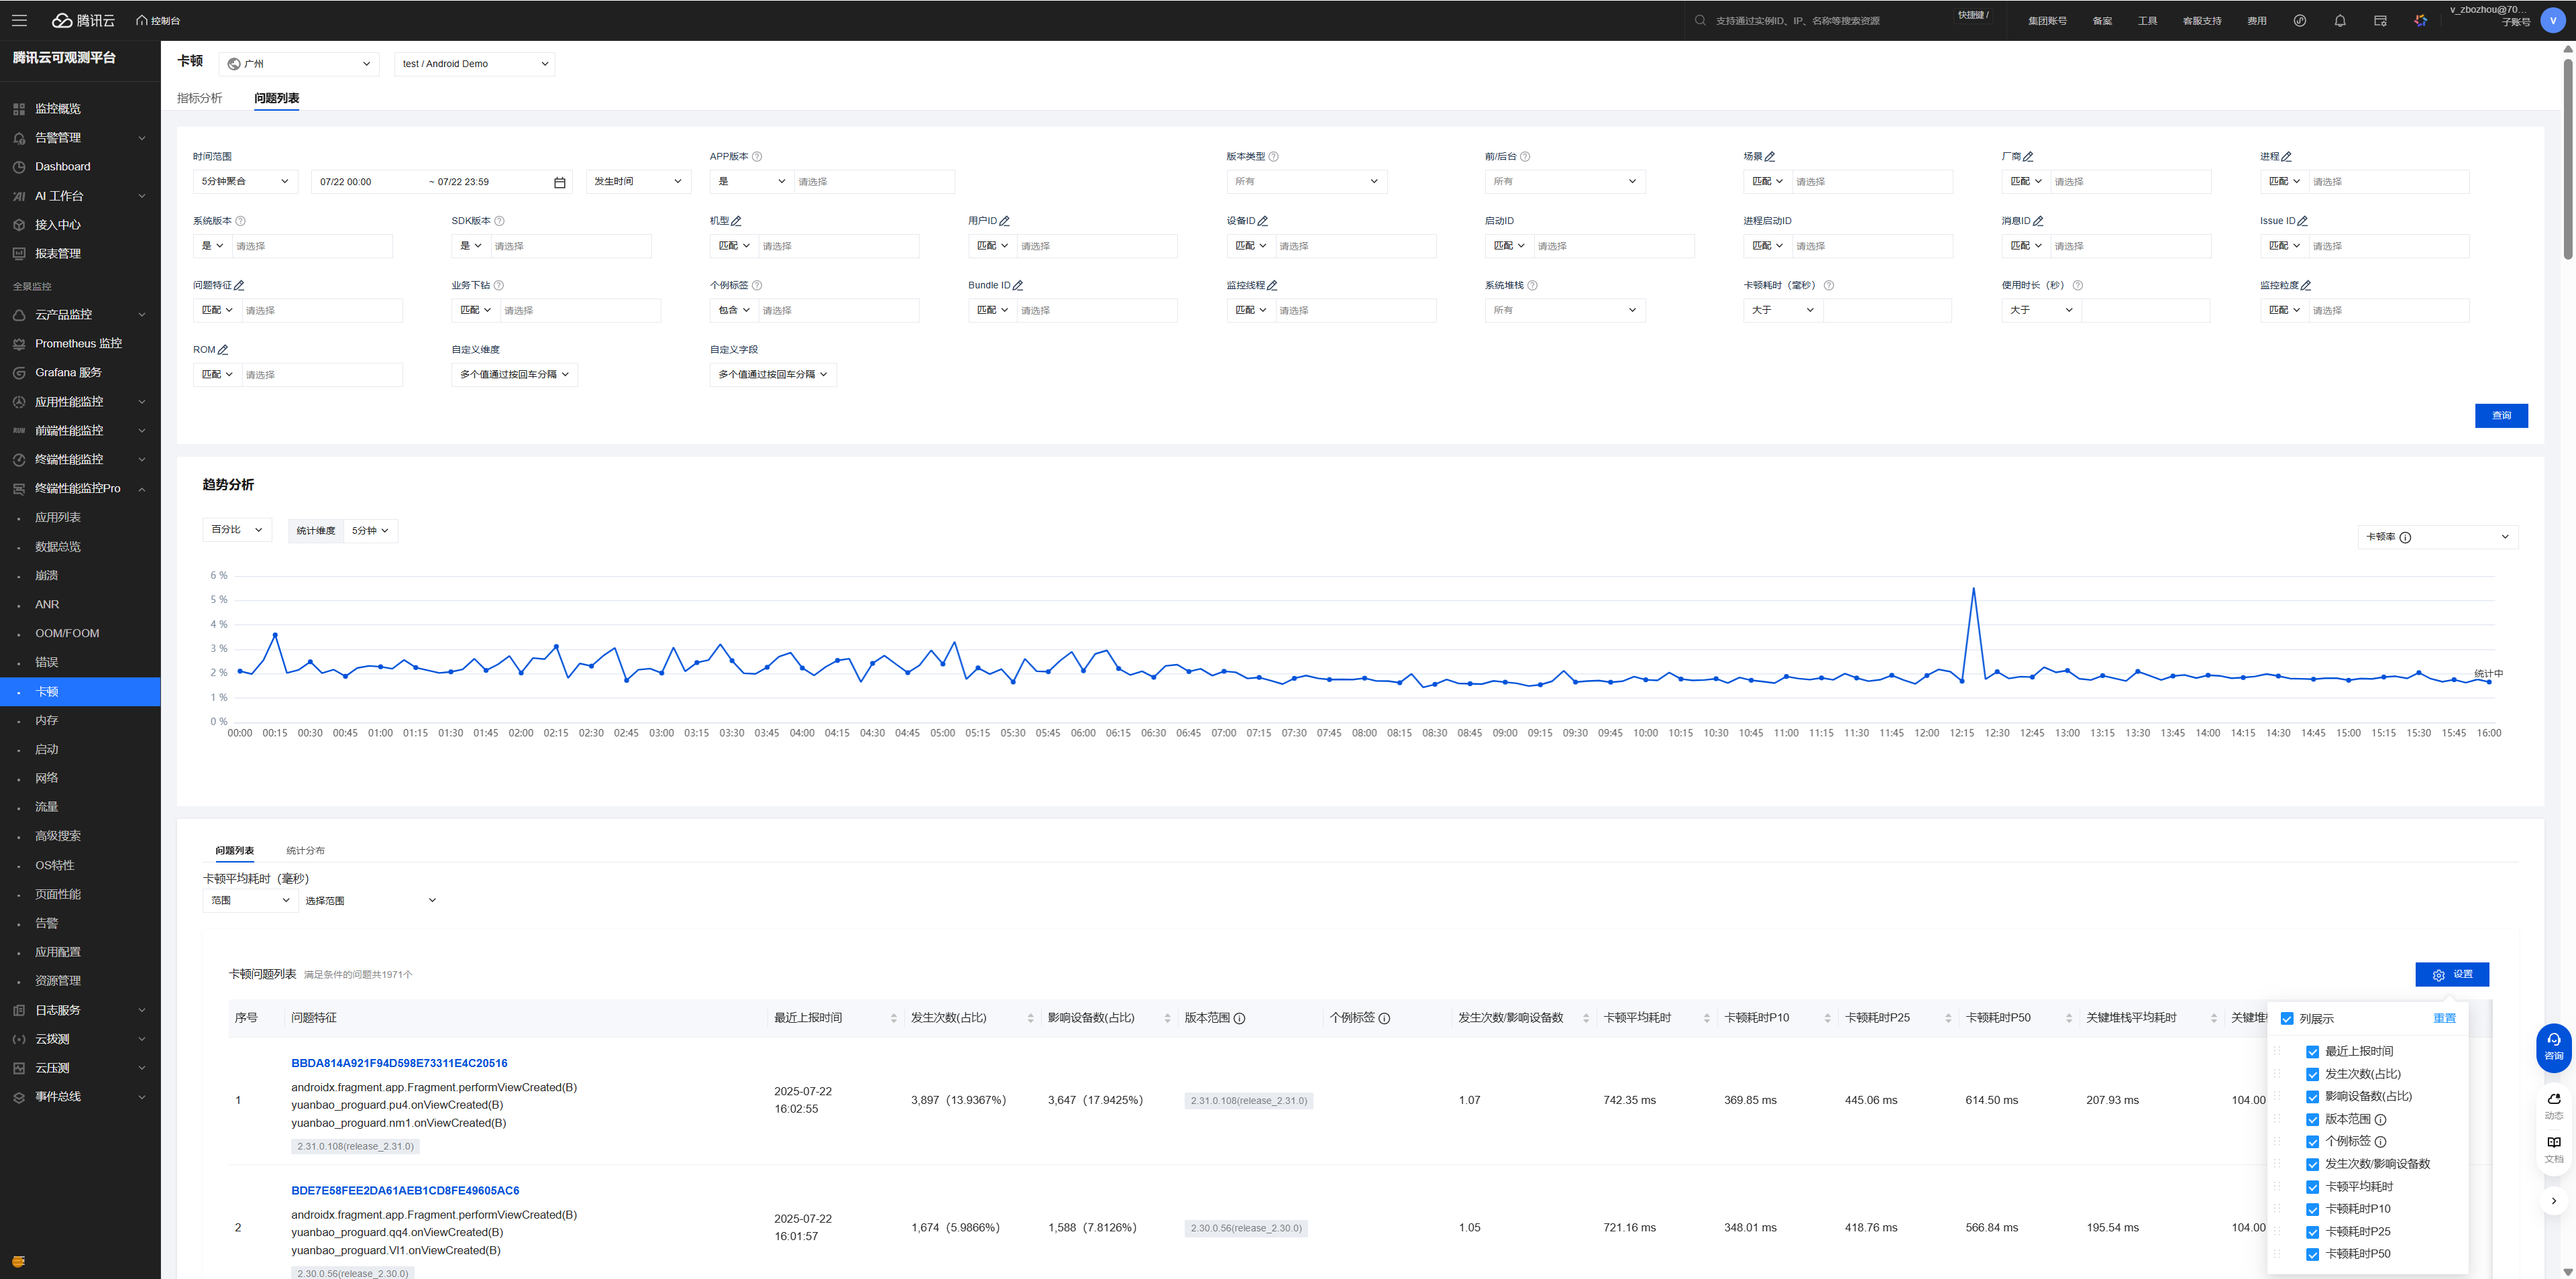Uncheck the 最近上报时间 column checkbox
The width and height of the screenshot is (2576, 1279).
click(2312, 1051)
